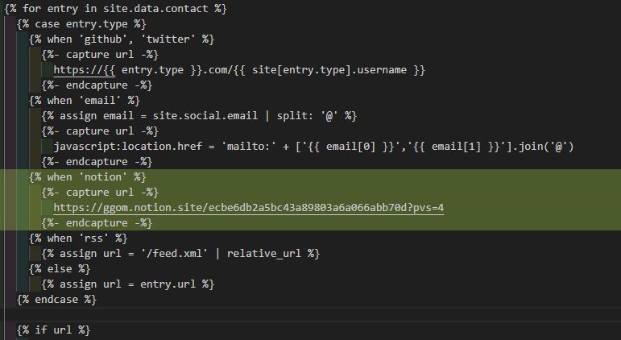Click the 'assign email = site.social.email' line

199,116
